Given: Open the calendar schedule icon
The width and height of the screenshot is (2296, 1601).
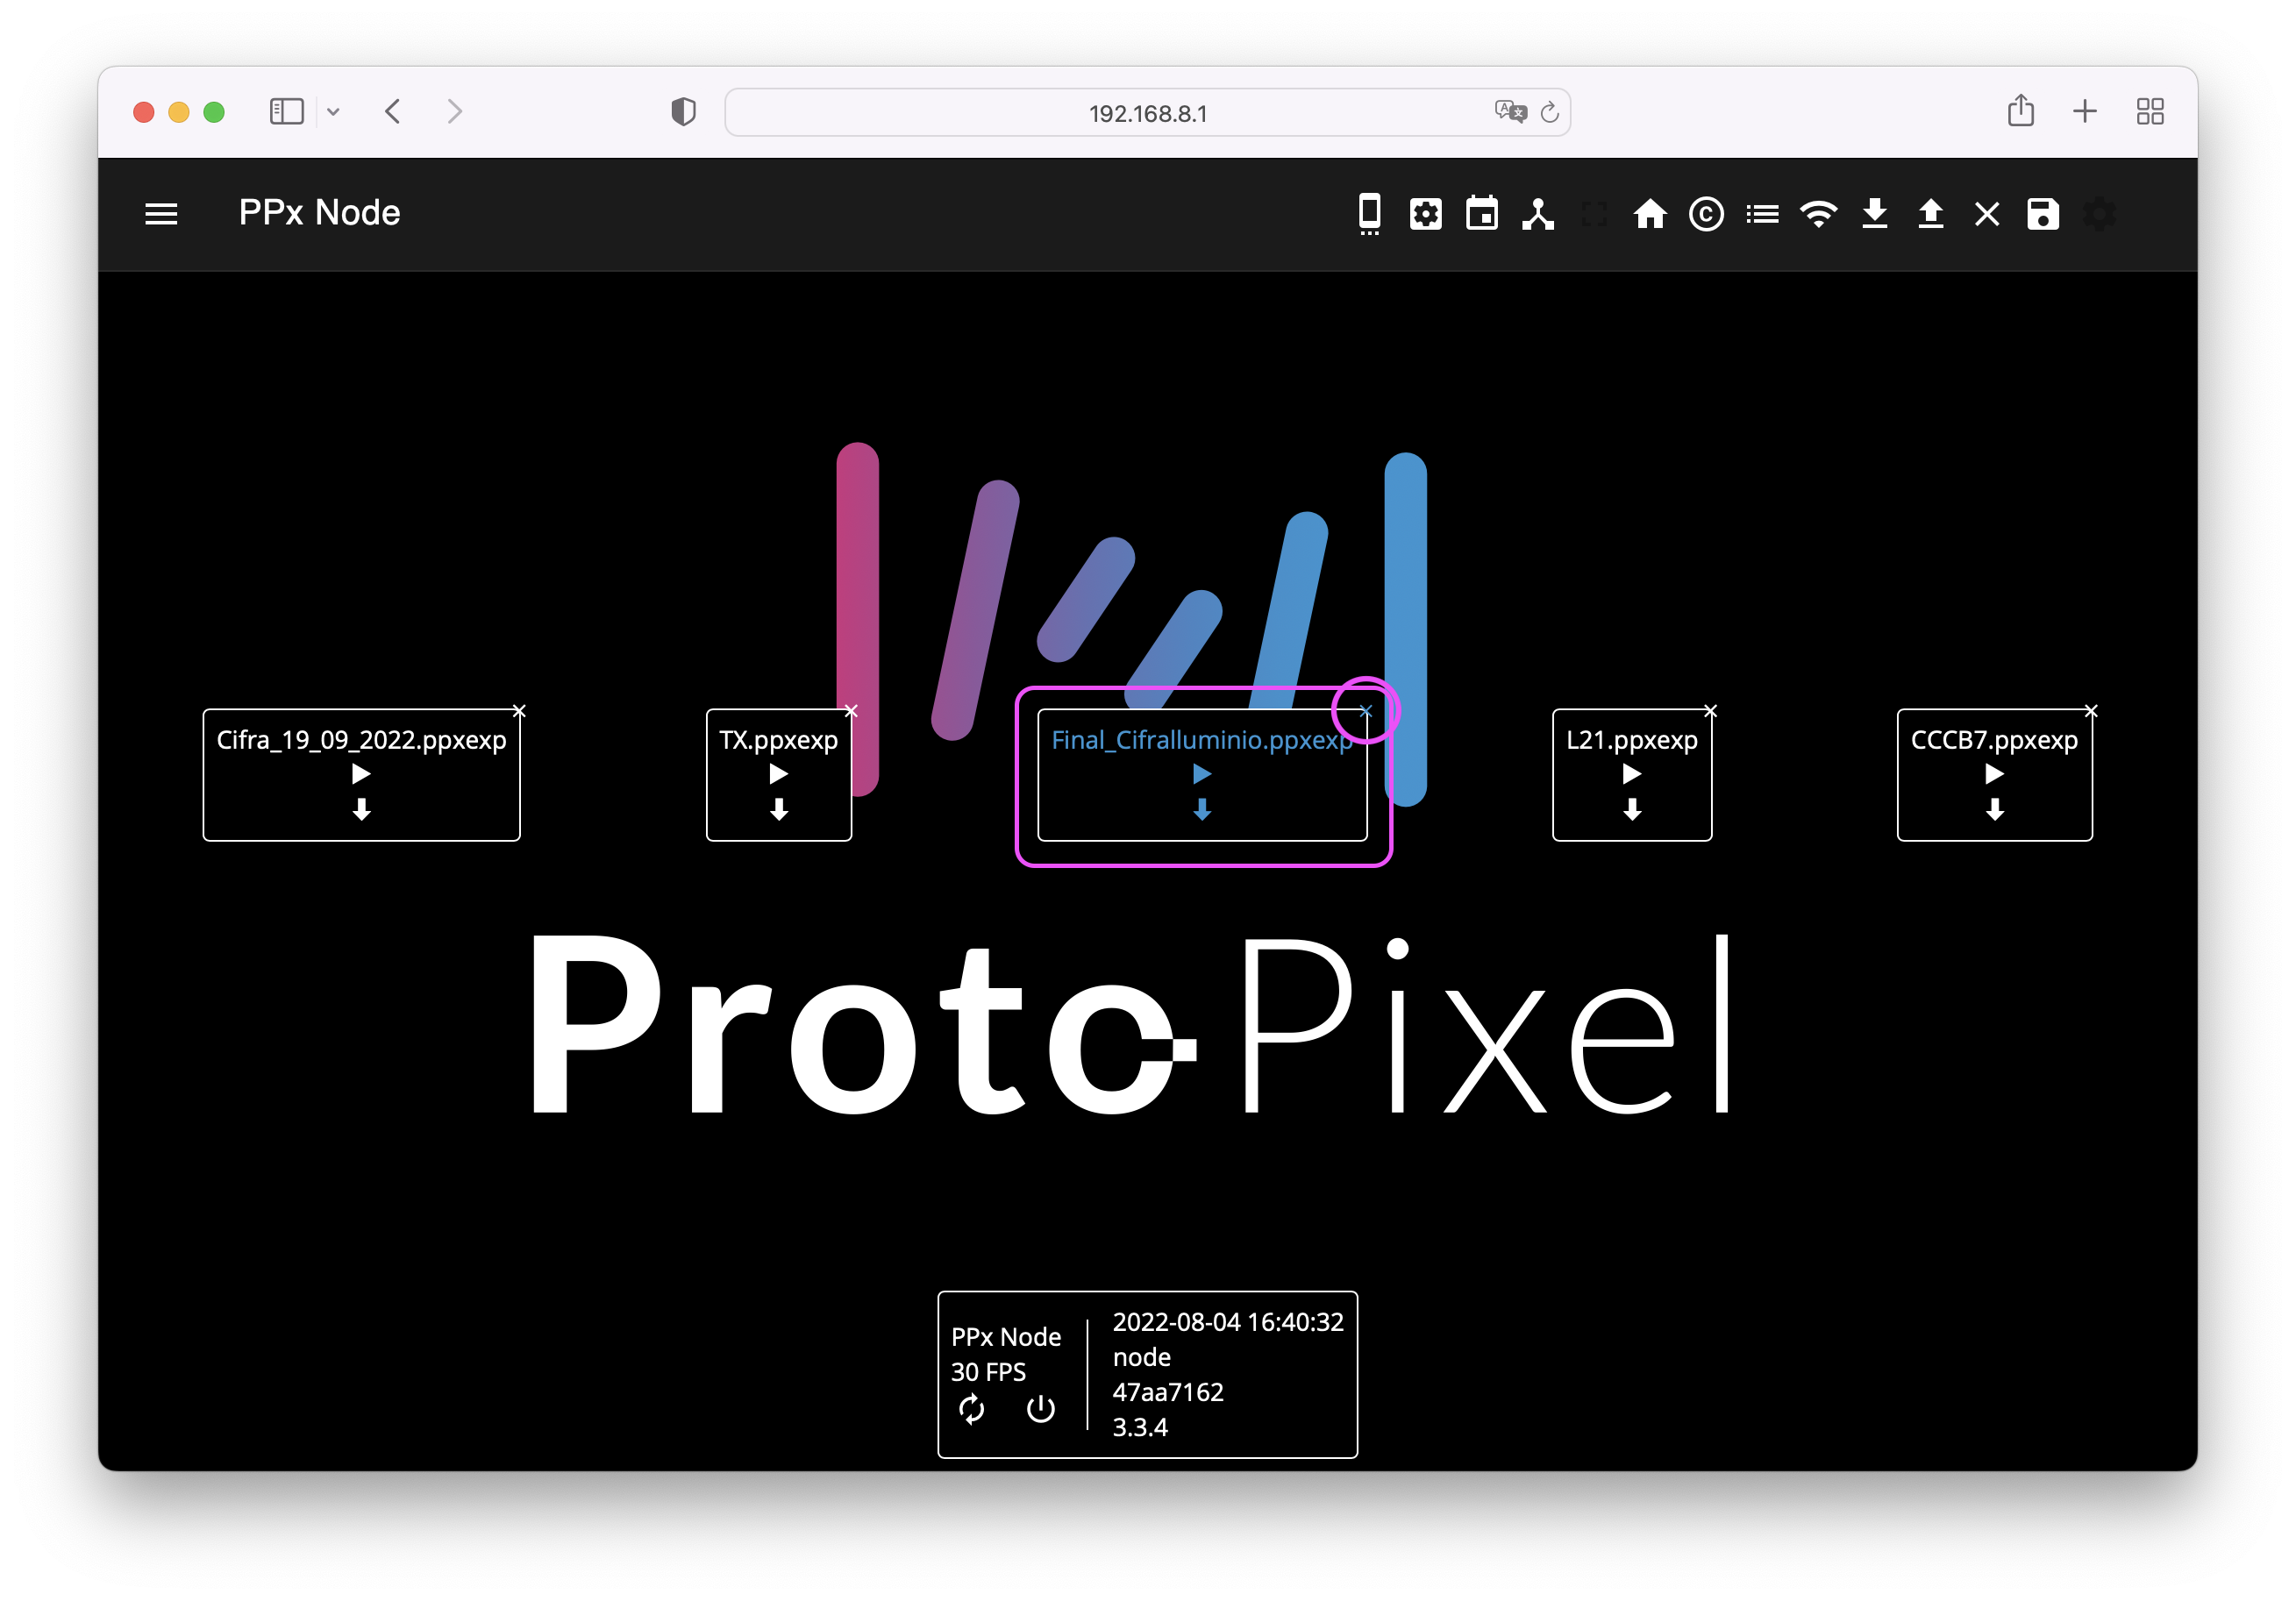Looking at the screenshot, I should 1481,213.
